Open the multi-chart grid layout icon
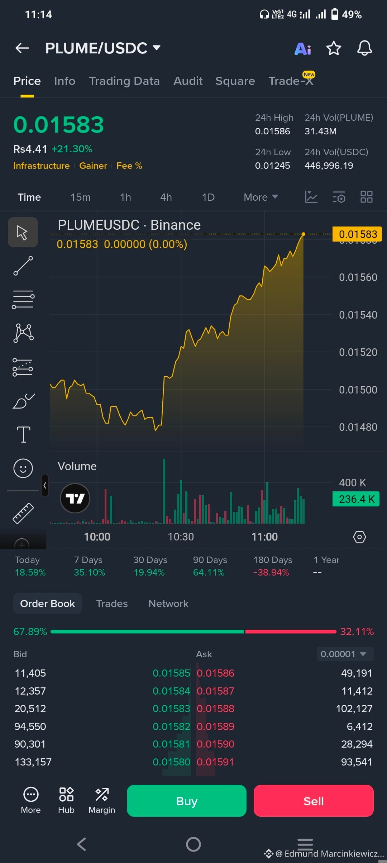The image size is (387, 863). click(367, 197)
